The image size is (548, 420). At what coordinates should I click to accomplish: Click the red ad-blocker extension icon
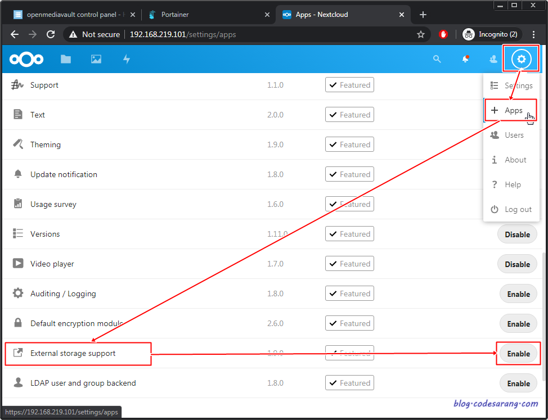click(x=443, y=34)
